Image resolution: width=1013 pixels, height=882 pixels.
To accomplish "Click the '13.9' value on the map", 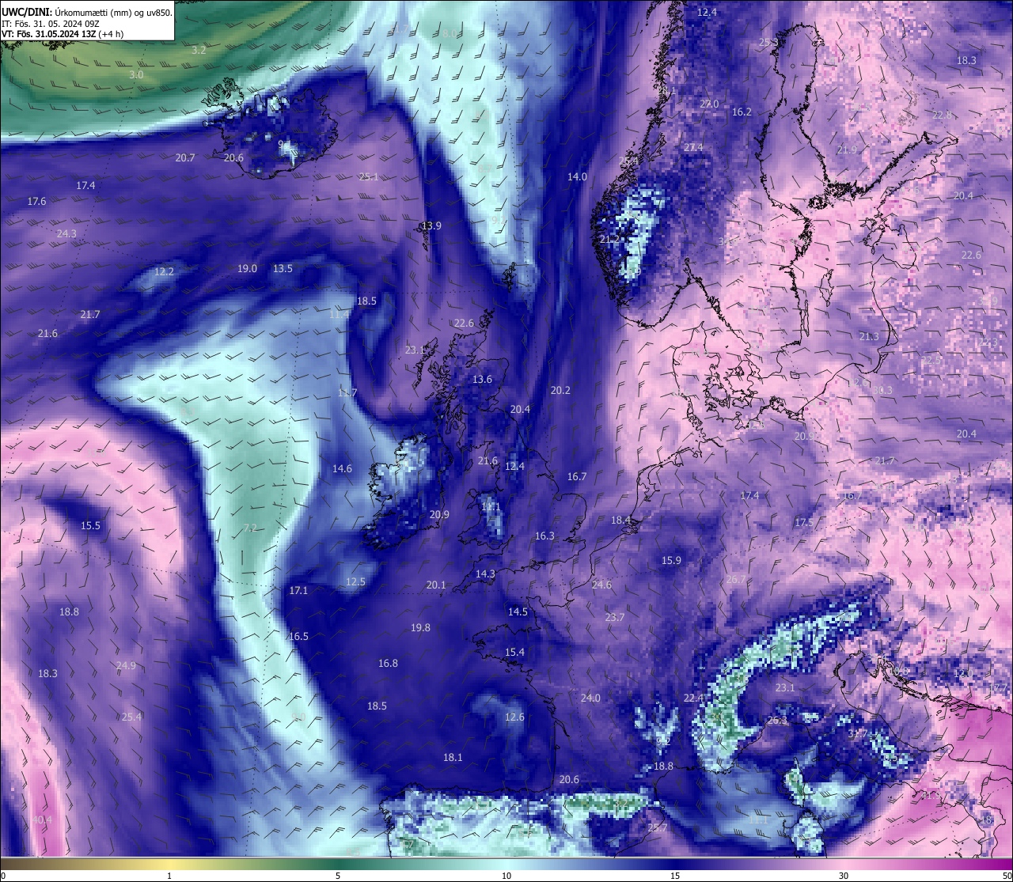I will tap(431, 225).
